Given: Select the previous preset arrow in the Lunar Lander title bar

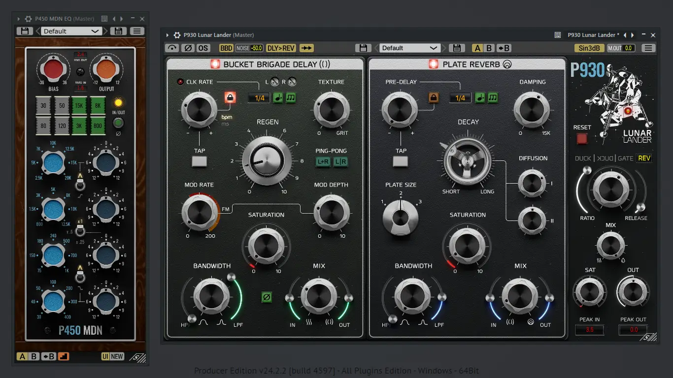Looking at the screenshot, I should click(625, 35).
